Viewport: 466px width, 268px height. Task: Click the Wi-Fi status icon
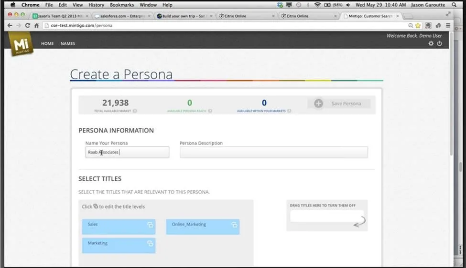click(317, 5)
